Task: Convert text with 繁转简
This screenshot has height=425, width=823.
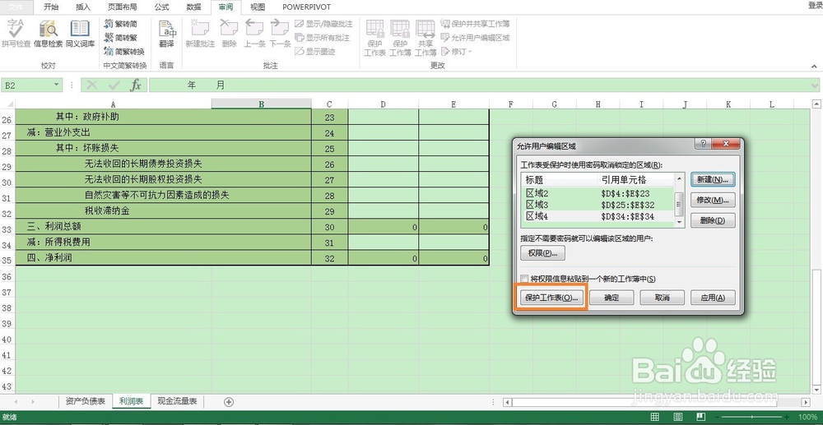Action: (120, 24)
